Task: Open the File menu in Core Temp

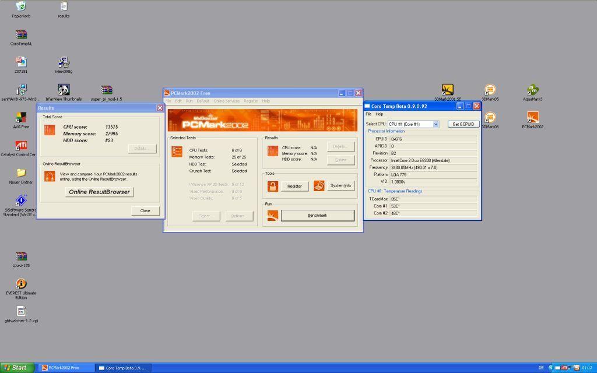Action: [x=368, y=114]
